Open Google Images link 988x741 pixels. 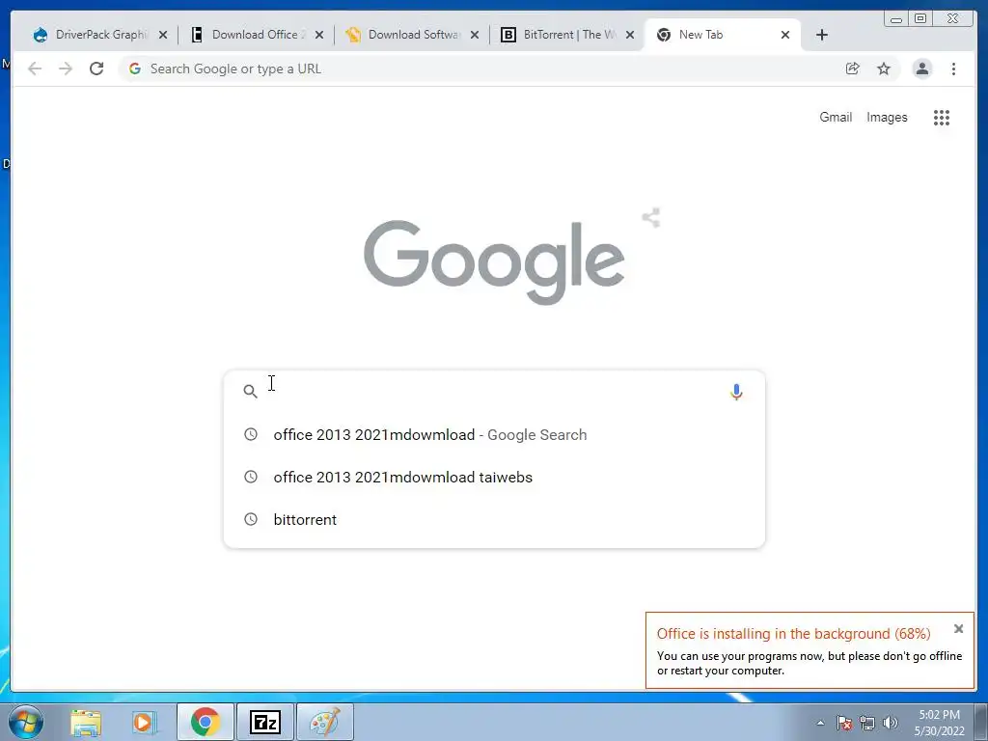click(x=888, y=117)
